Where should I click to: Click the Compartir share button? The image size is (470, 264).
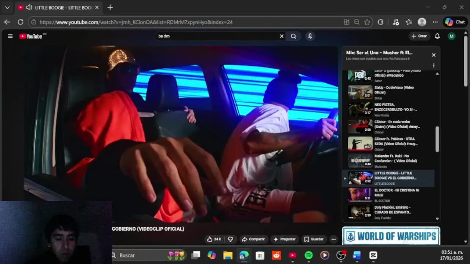[x=253, y=239]
